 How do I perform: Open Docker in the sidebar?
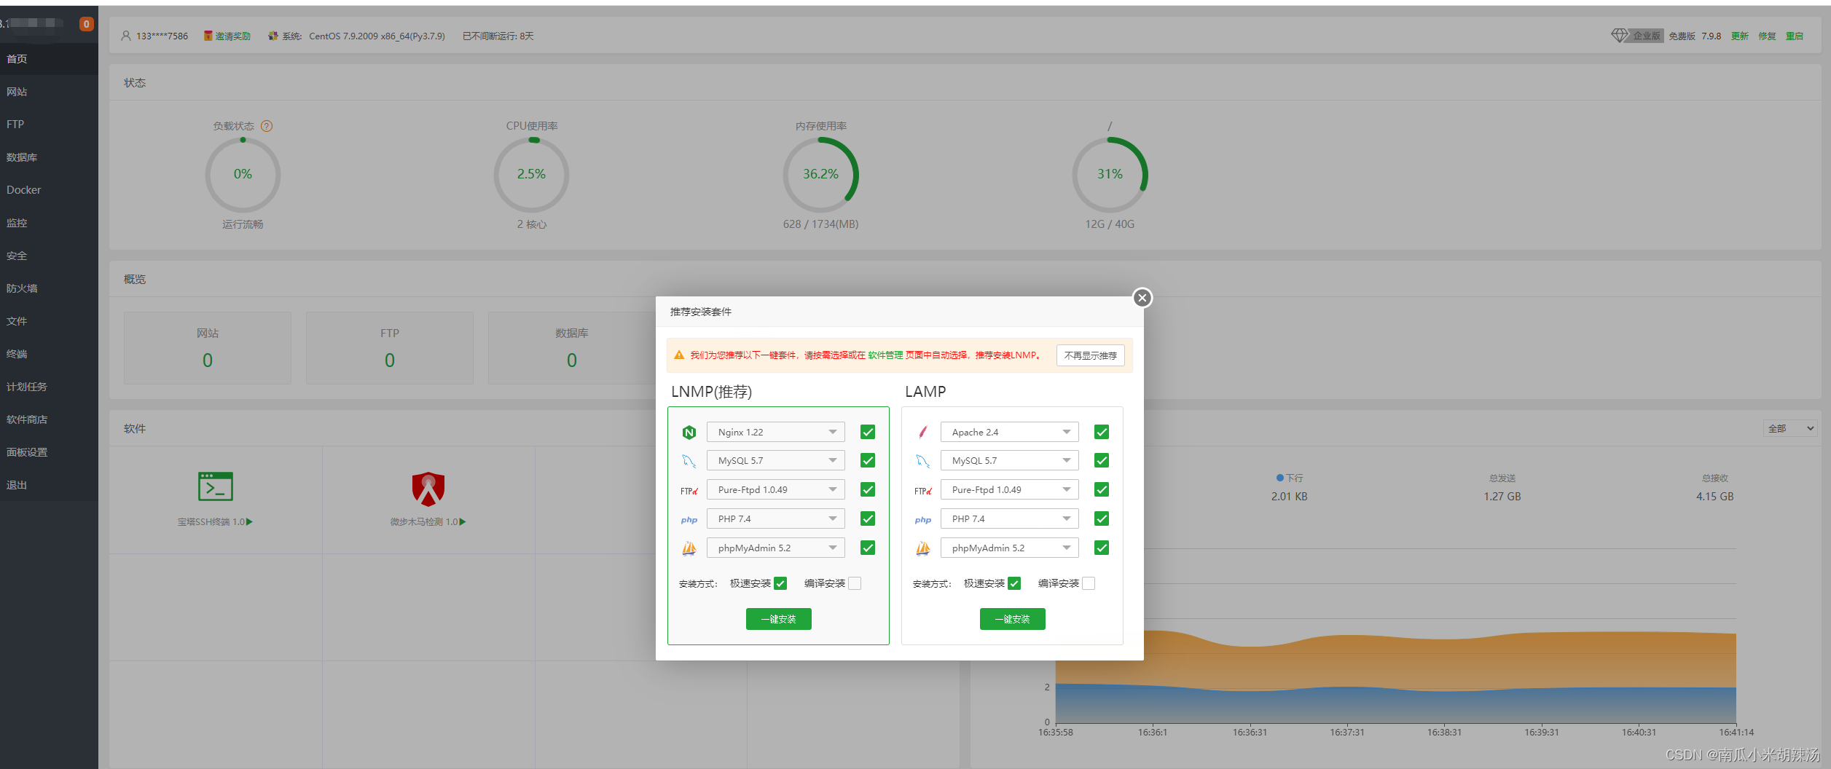(x=49, y=190)
